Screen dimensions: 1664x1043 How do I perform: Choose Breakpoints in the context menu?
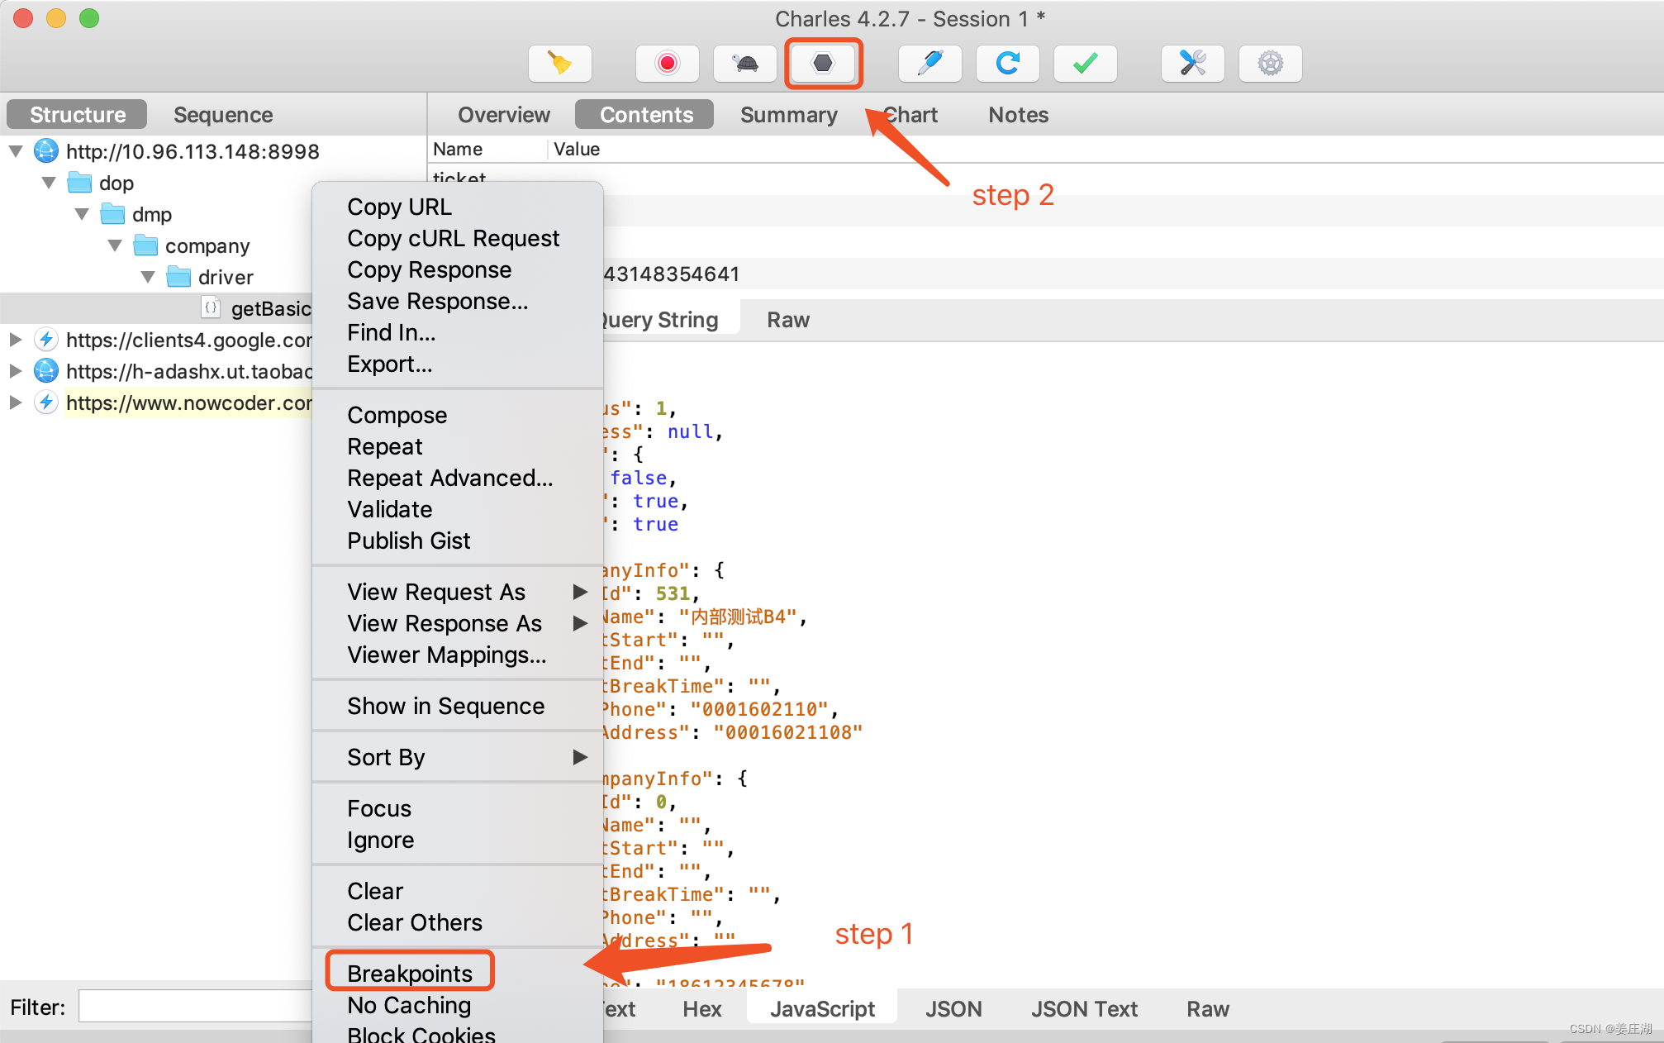410,973
